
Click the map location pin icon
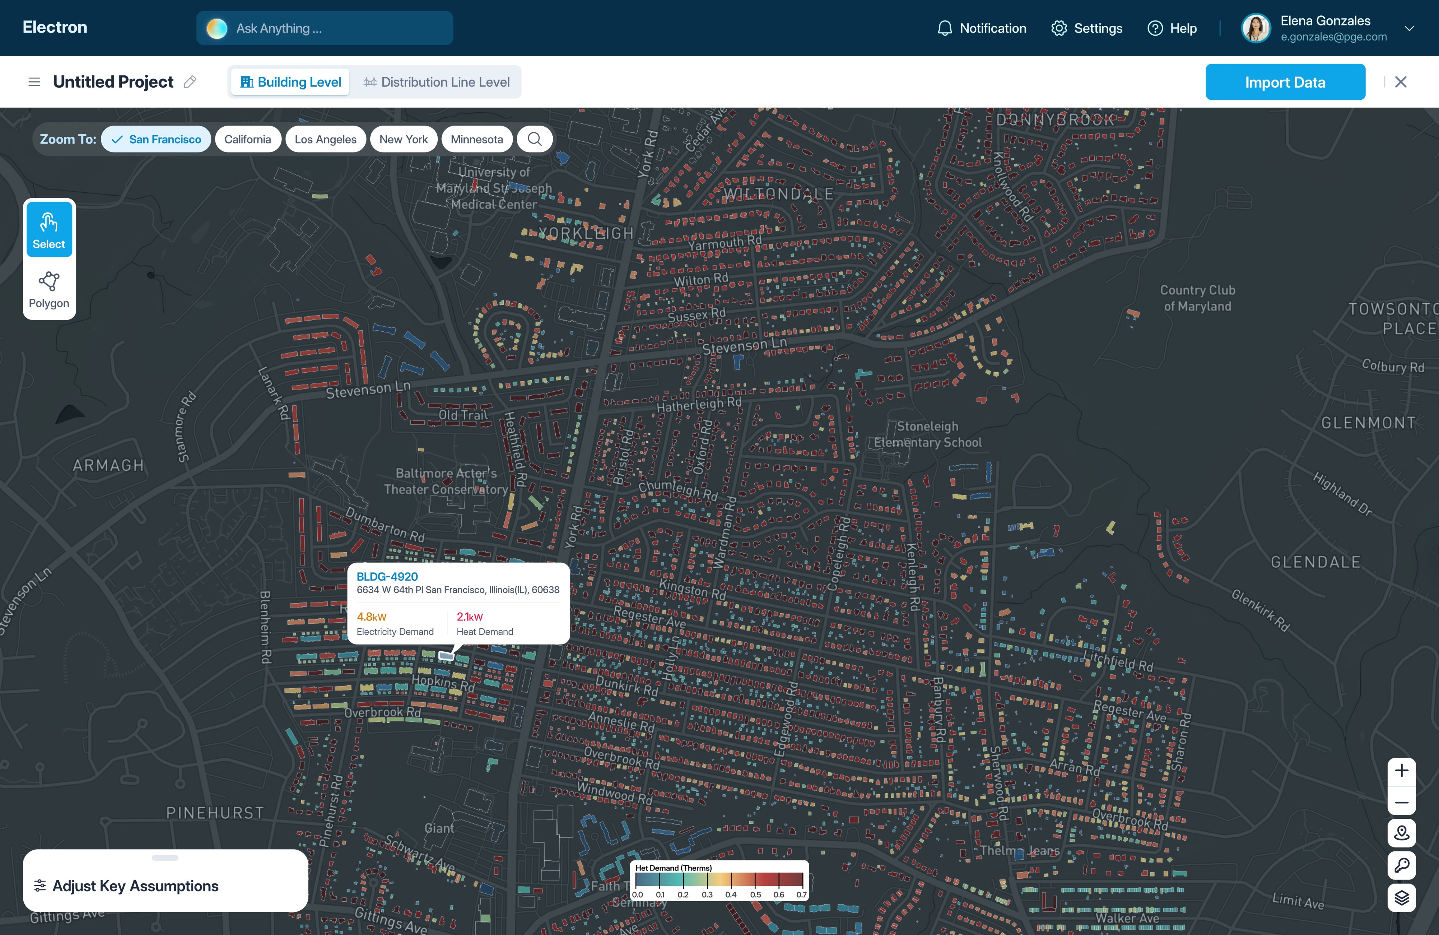1401,833
